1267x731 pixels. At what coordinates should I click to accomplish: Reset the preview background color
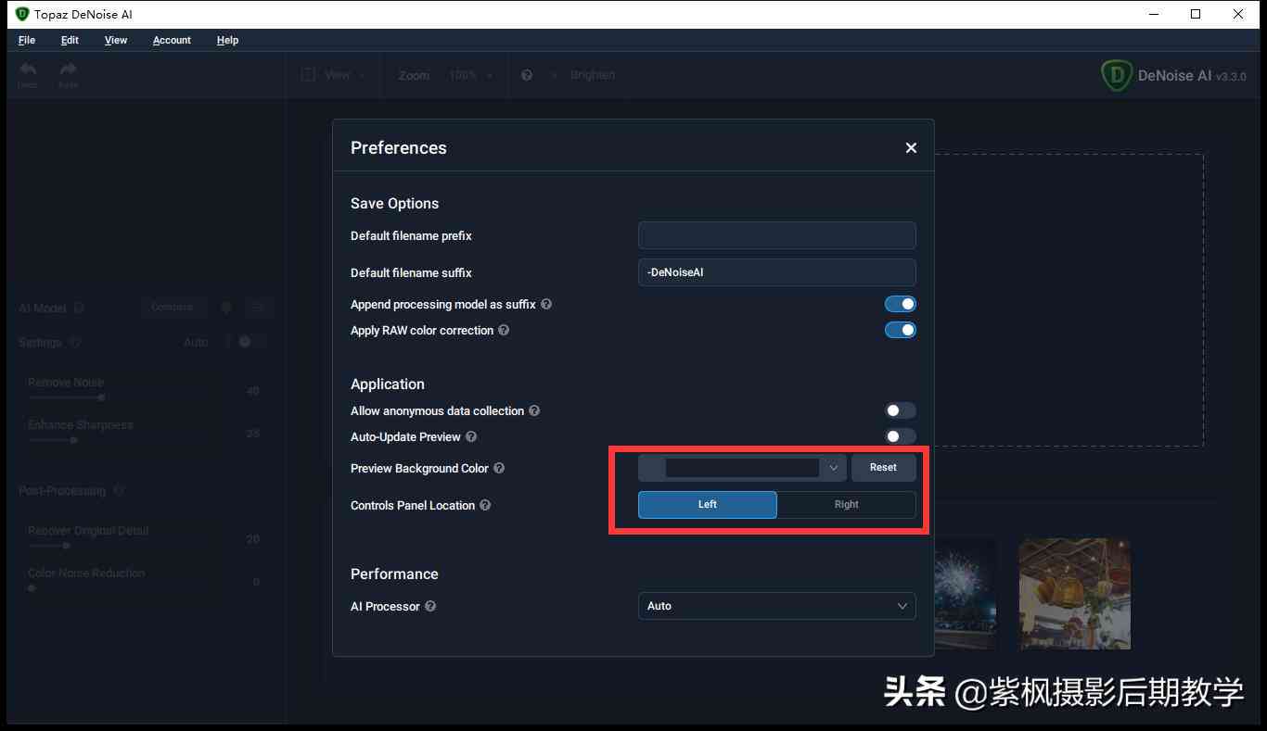[x=883, y=468]
